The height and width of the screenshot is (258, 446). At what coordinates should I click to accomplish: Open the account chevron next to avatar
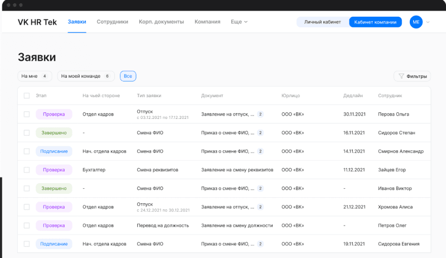pyautogui.click(x=428, y=22)
